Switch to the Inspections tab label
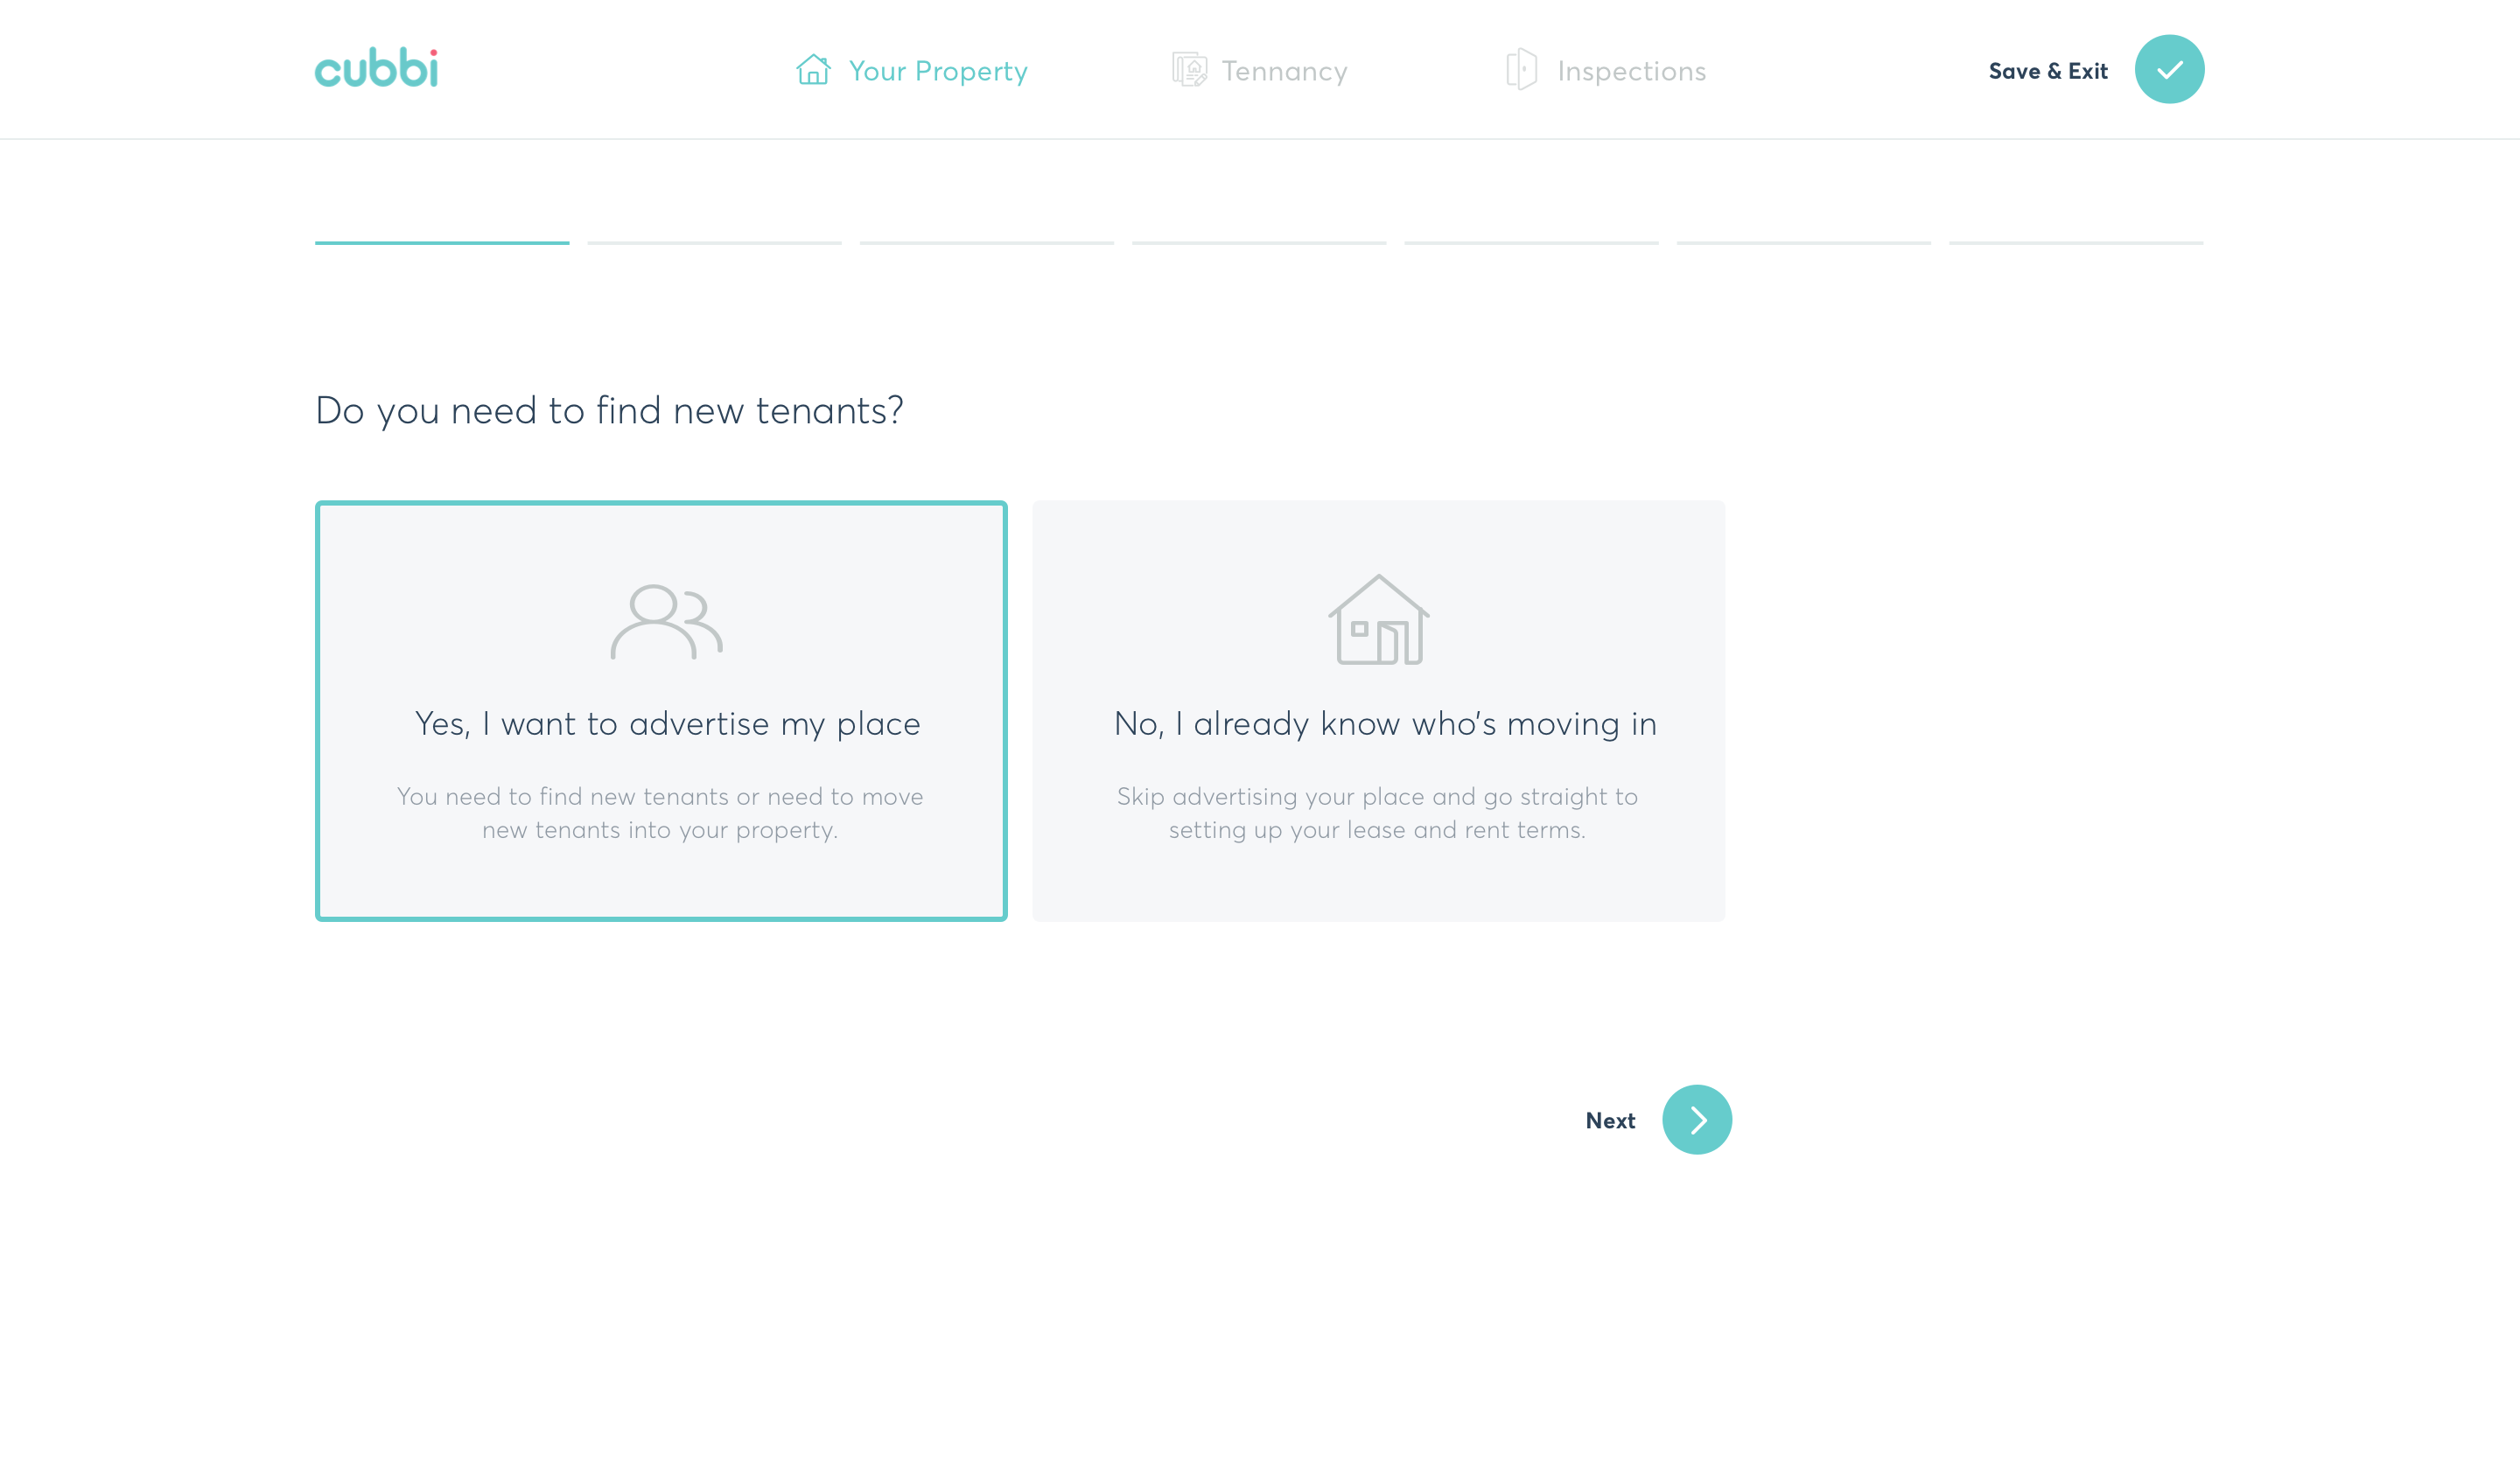This screenshot has width=2520, height=1480. click(1631, 71)
